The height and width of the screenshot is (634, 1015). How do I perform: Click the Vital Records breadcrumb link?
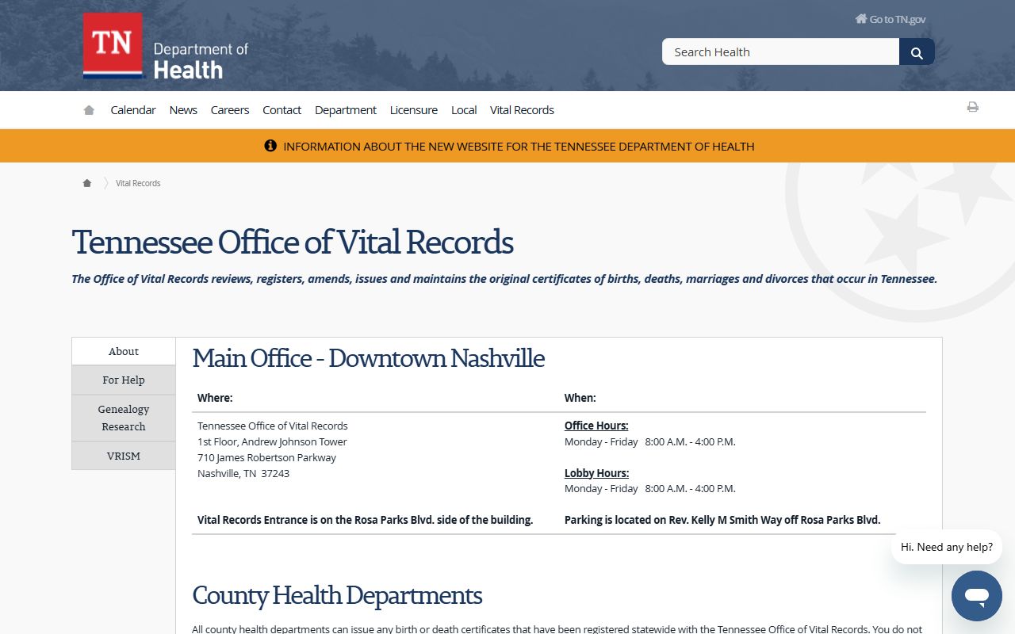click(x=138, y=183)
